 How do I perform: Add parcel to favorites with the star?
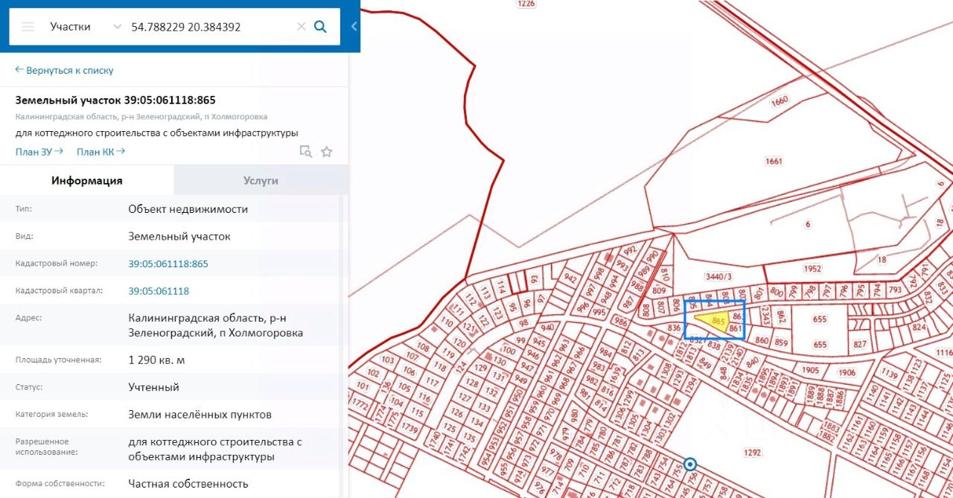326,152
